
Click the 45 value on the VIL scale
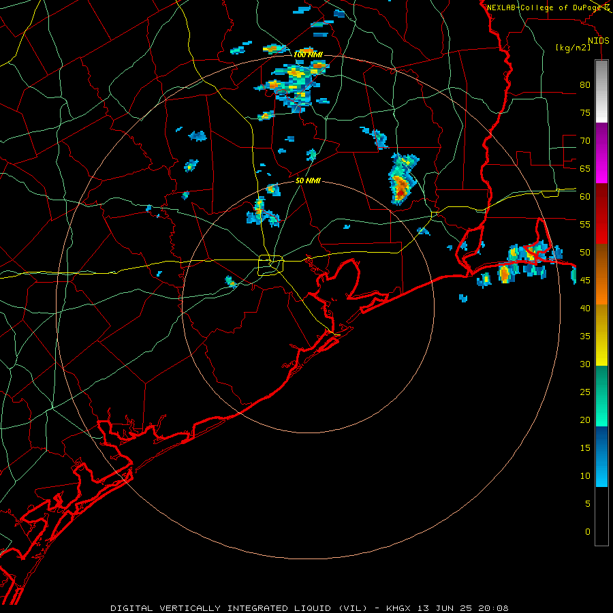[585, 281]
